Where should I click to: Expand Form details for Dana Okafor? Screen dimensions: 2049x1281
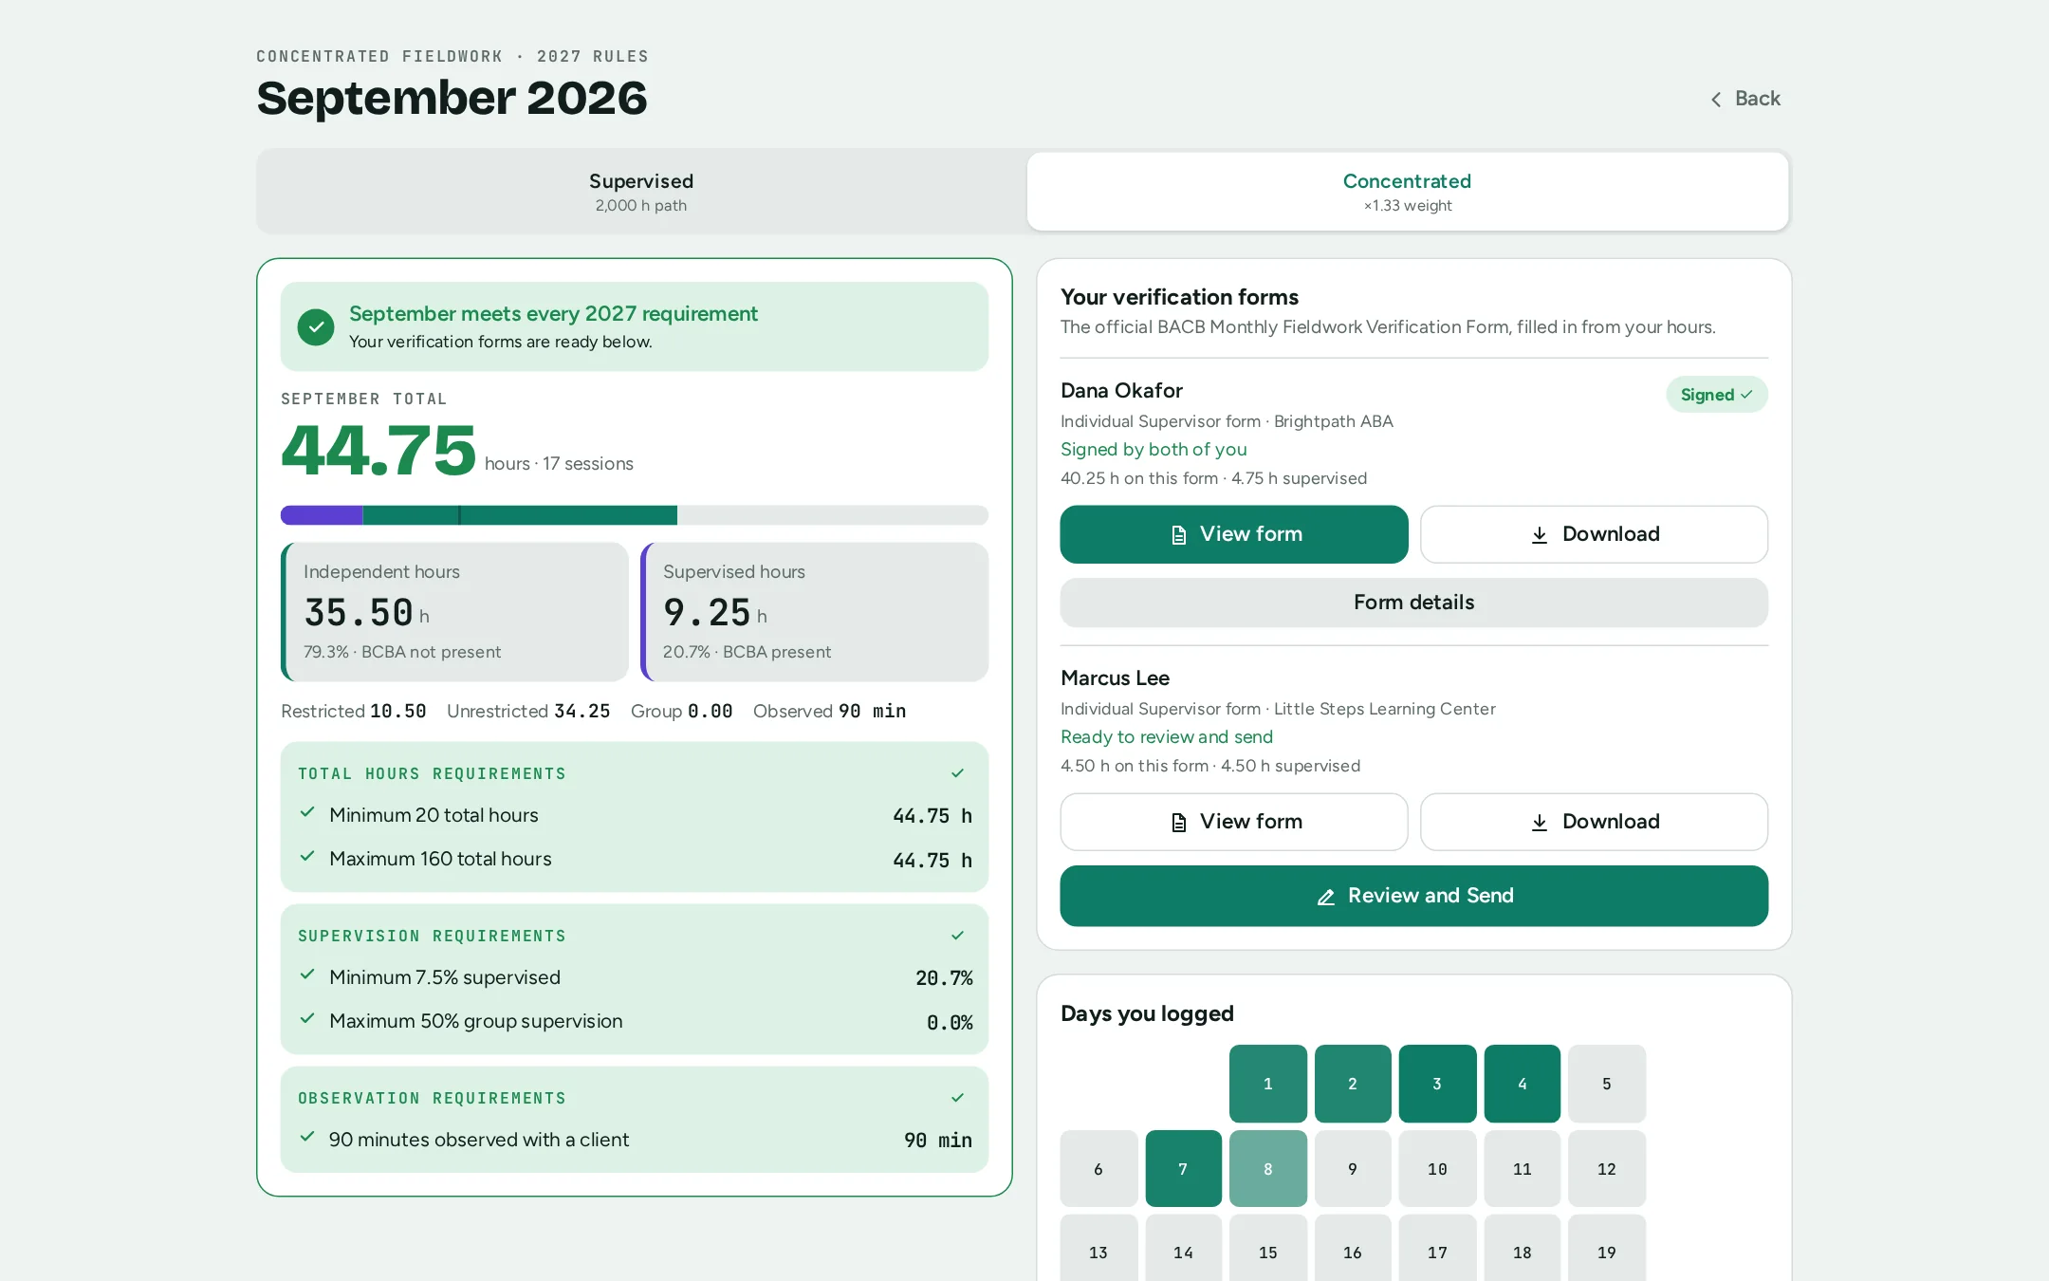click(x=1413, y=603)
